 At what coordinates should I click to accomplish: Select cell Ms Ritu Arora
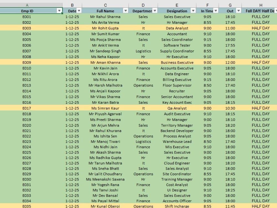[x=105, y=80]
